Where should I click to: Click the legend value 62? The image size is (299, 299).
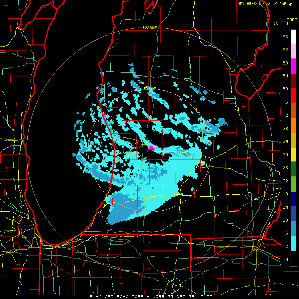[285, 50]
